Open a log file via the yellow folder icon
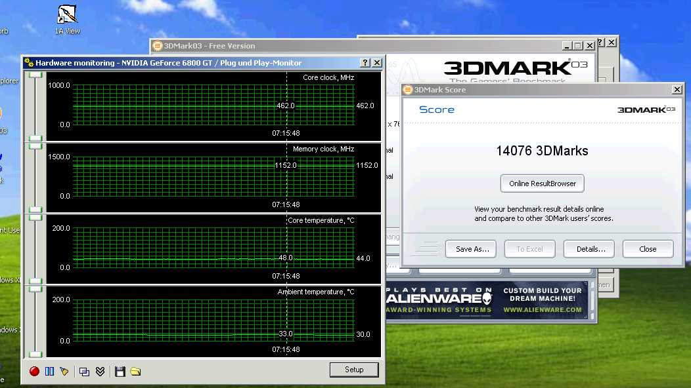 point(135,371)
